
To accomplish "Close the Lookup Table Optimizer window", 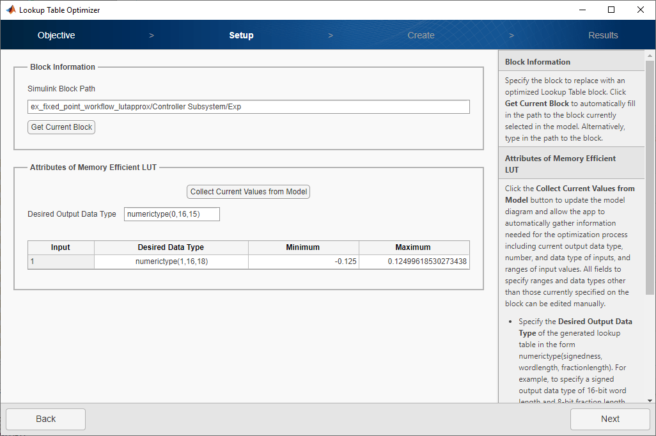I will tap(641, 10).
